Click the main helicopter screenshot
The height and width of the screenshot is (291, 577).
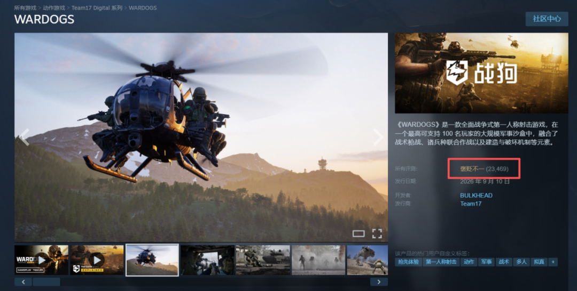point(201,138)
